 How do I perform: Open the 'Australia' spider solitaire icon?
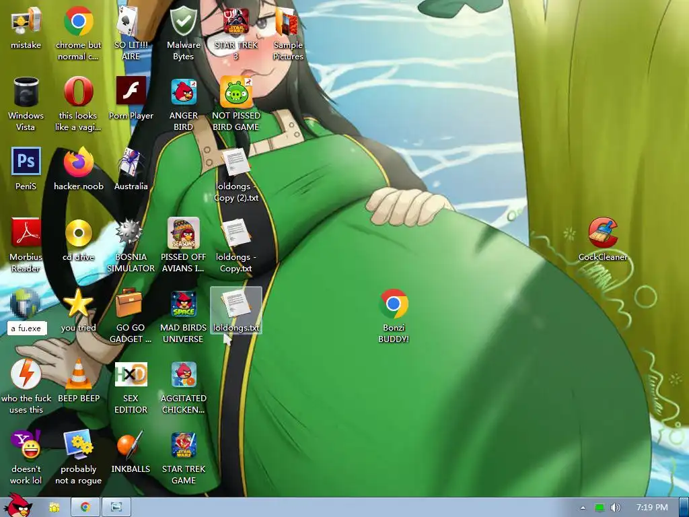click(131, 163)
